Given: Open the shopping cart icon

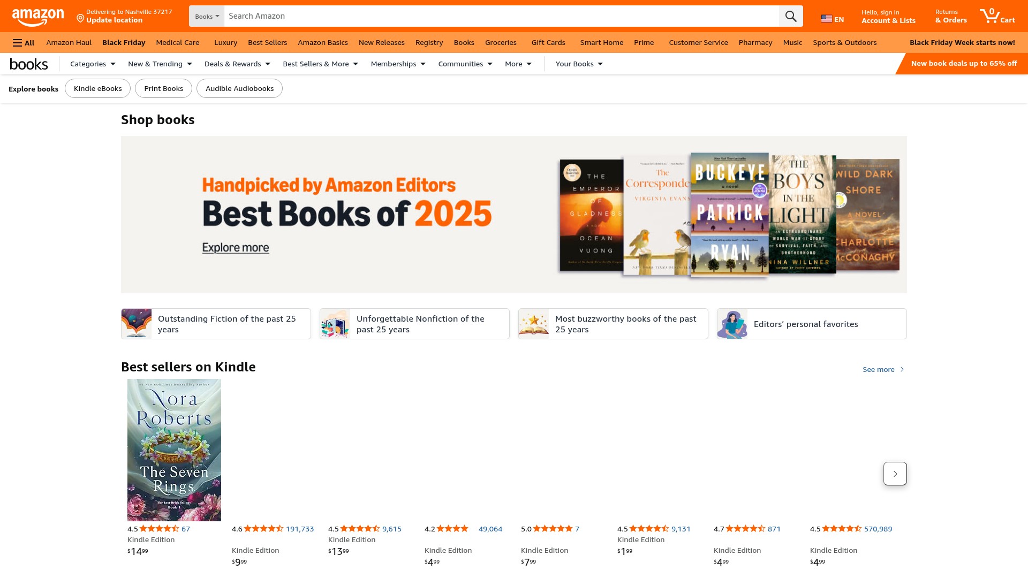Looking at the screenshot, I should coord(997,16).
